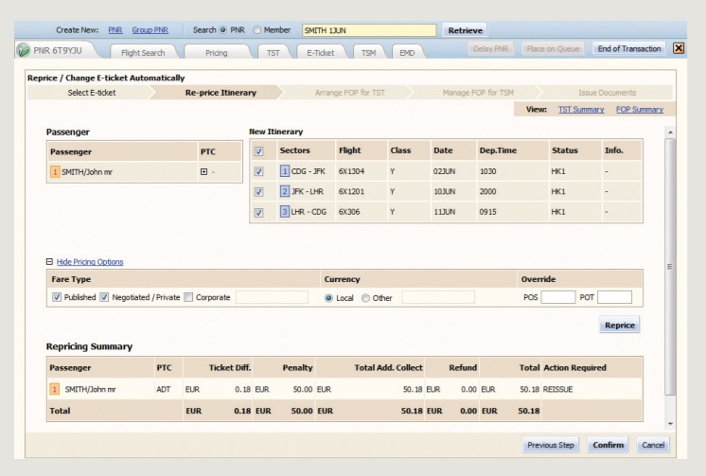Click the POS override input field
The height and width of the screenshot is (476, 706).
coord(557,297)
